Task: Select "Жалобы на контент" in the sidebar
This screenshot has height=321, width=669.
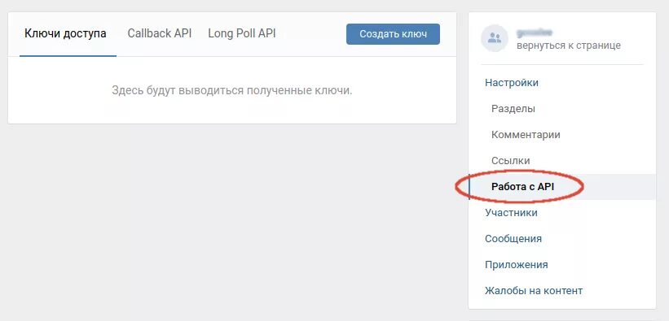Action: (534, 291)
